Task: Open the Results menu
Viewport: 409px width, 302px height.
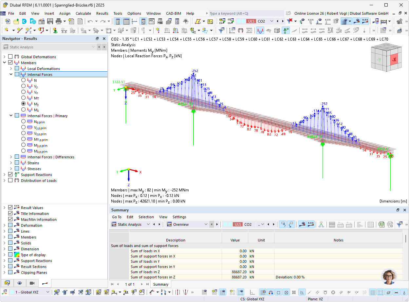Action: coord(102,13)
